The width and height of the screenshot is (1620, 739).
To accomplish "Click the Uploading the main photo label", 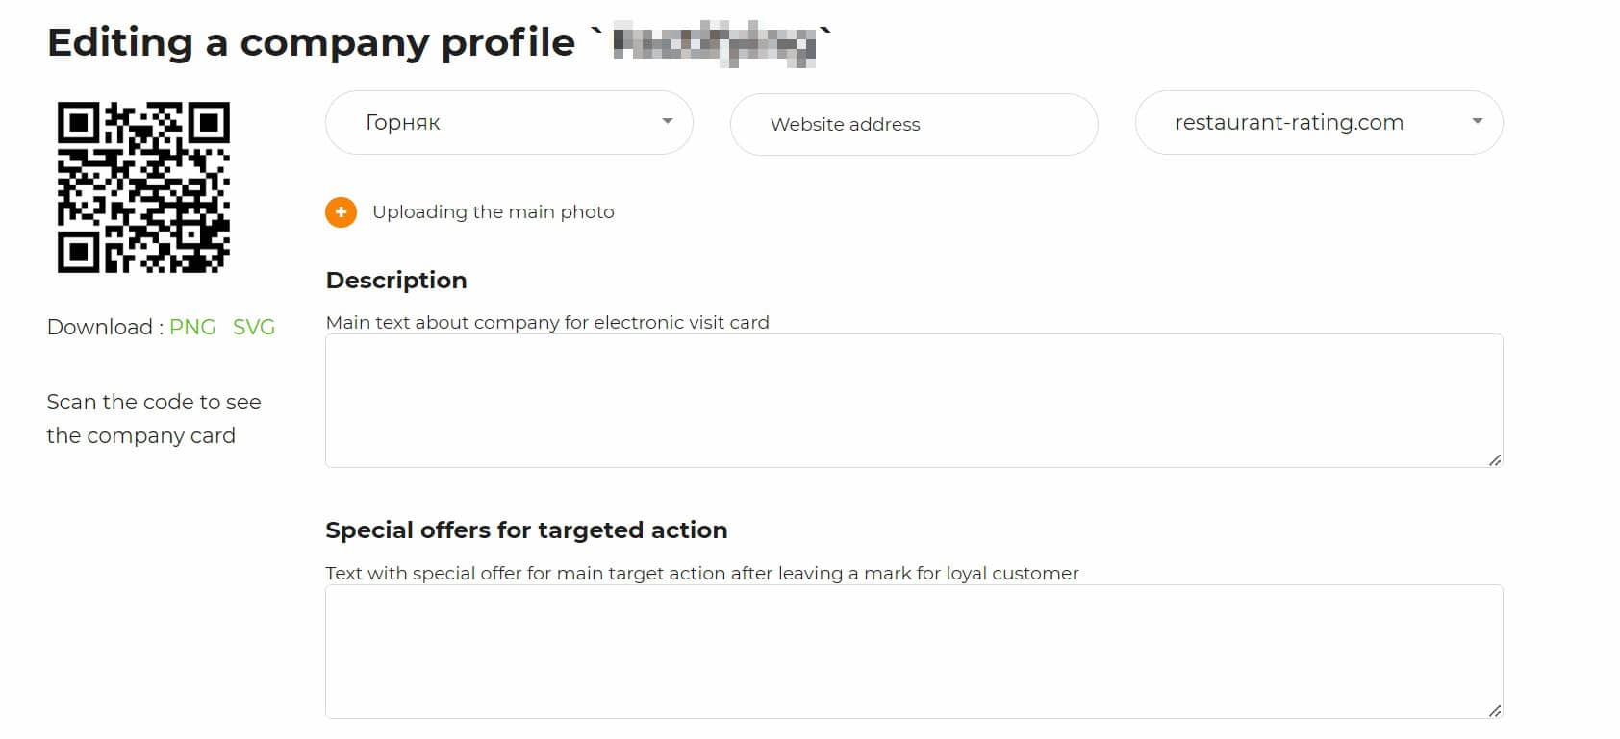I will tap(493, 212).
